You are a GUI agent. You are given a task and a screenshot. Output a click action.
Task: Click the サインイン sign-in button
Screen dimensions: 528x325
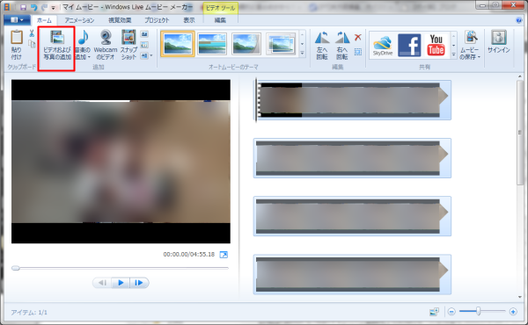(499, 42)
